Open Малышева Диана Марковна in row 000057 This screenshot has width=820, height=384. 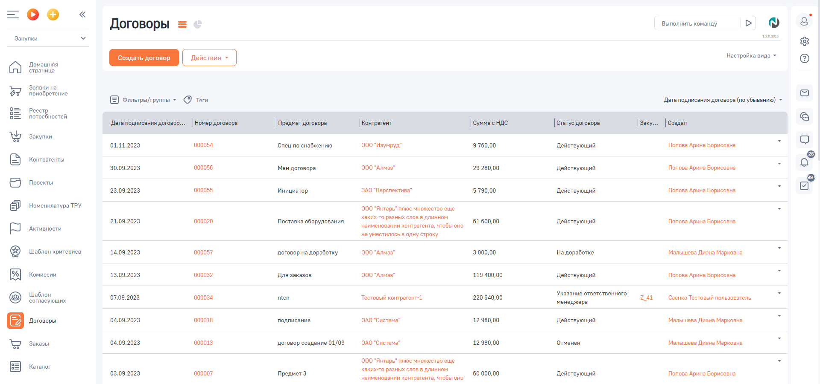click(705, 252)
